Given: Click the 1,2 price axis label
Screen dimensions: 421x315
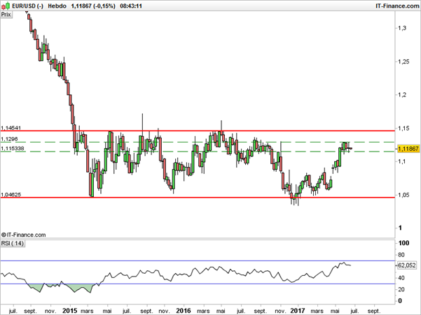Looking at the screenshot, I should [x=402, y=95].
